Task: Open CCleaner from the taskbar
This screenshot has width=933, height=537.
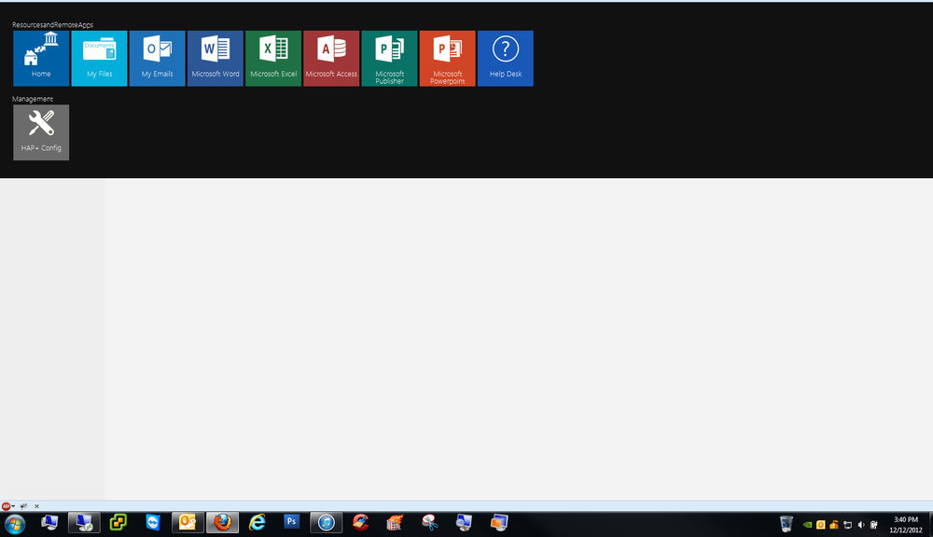Action: click(x=360, y=523)
